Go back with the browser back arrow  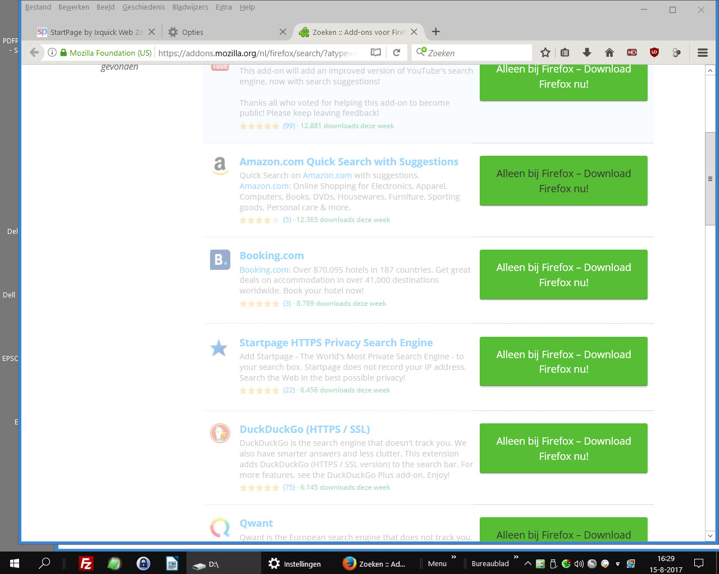tap(34, 52)
